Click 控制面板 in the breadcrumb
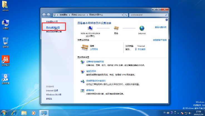Image resolution: width=205 pixels, height=116 pixels. tap(63, 15)
